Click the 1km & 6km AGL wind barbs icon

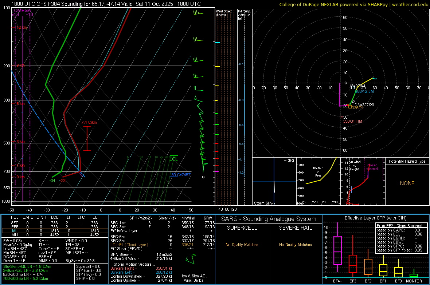[191, 259]
